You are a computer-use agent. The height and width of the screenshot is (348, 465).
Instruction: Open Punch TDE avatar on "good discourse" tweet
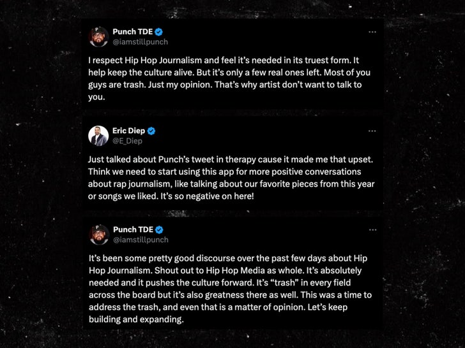tap(98, 235)
